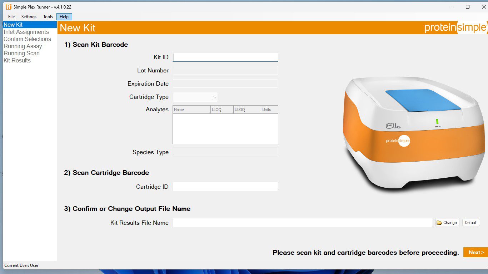Click the proteinsimple logo in the header
The image size is (488, 274).
(x=455, y=27)
